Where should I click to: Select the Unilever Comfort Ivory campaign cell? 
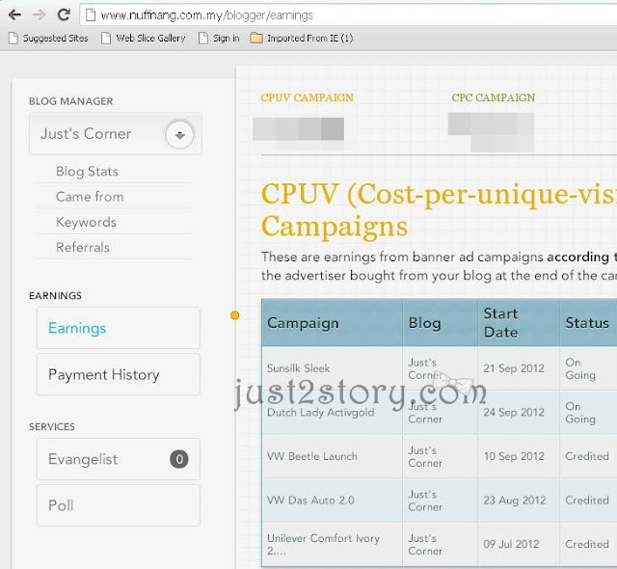coord(332,545)
